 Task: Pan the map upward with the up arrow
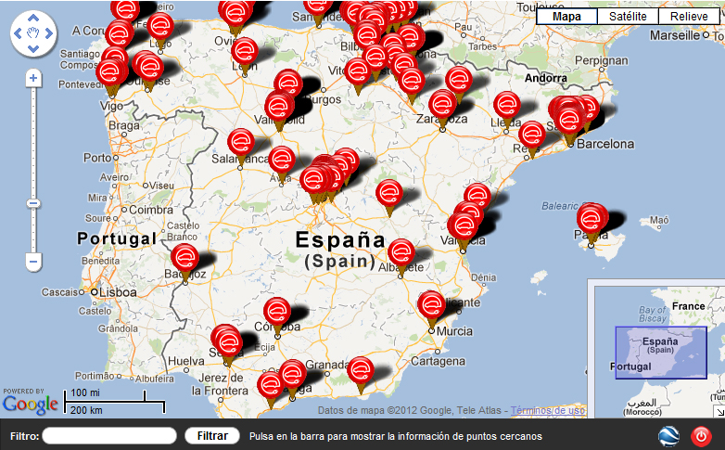(33, 18)
